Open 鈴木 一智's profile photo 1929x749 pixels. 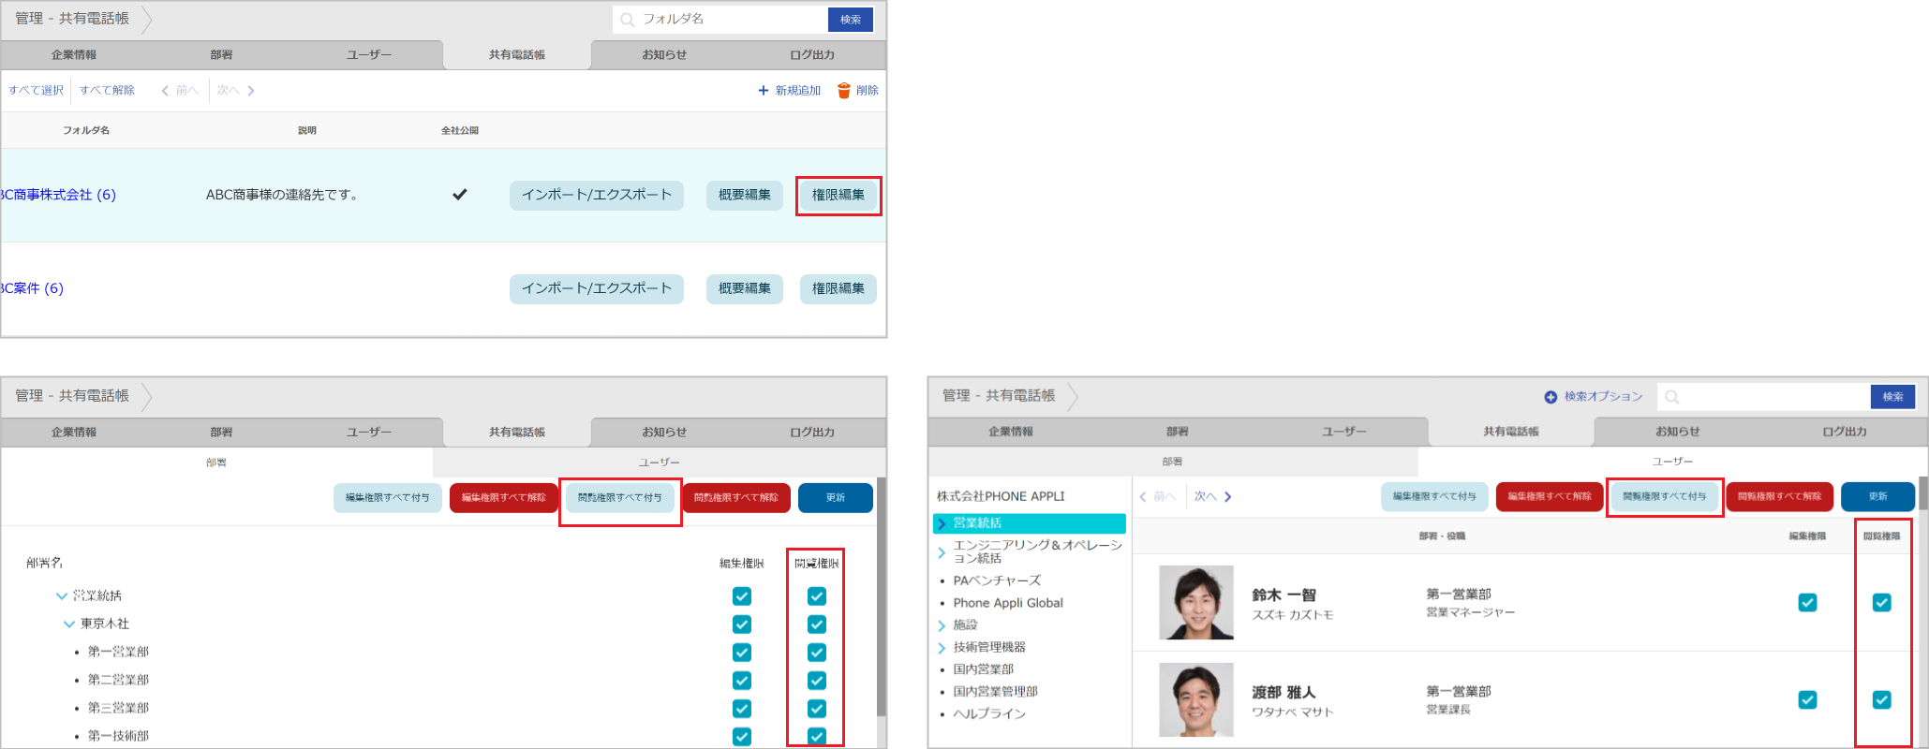pos(1195,602)
